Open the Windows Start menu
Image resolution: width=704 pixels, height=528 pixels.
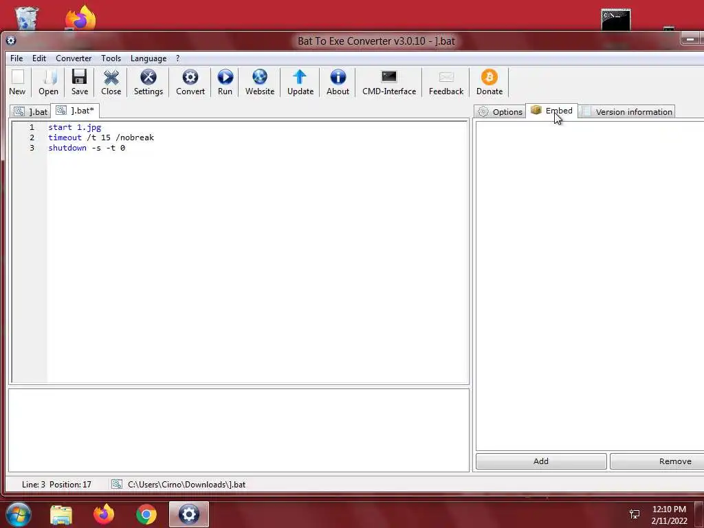click(19, 514)
